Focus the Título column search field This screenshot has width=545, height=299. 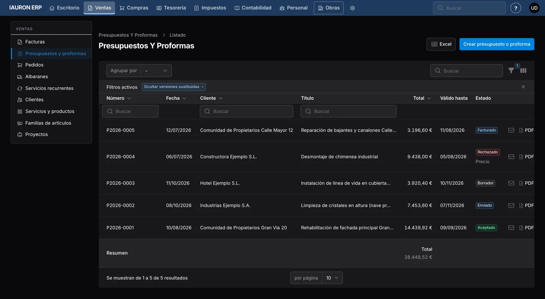click(348, 111)
